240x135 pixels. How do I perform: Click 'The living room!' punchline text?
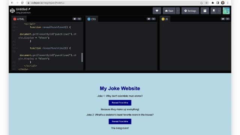(120, 128)
